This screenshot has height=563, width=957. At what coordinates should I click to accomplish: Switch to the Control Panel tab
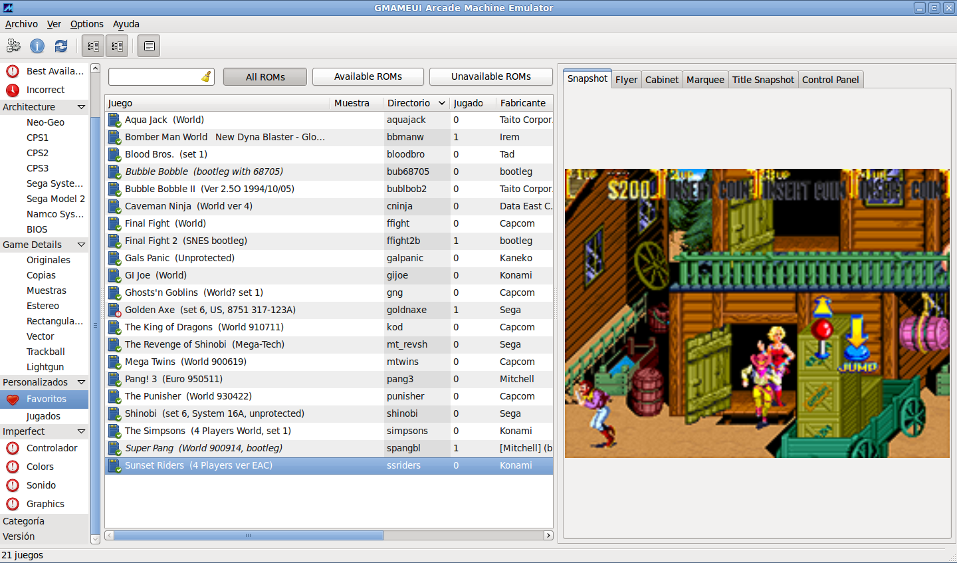830,80
